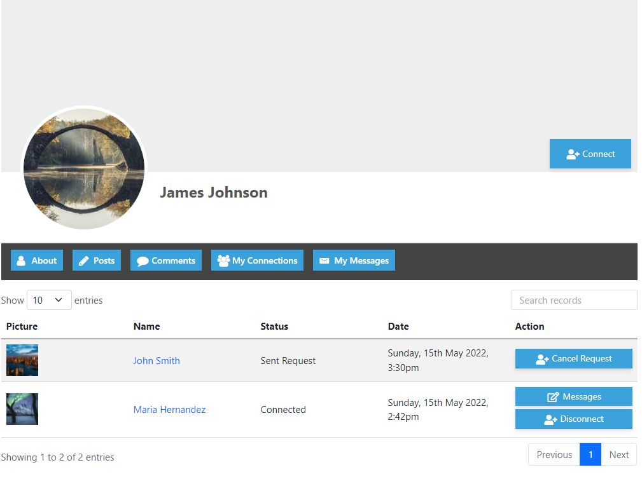Select John Smith's picture thumbnail
This screenshot has height=486, width=642.
coord(22,360)
